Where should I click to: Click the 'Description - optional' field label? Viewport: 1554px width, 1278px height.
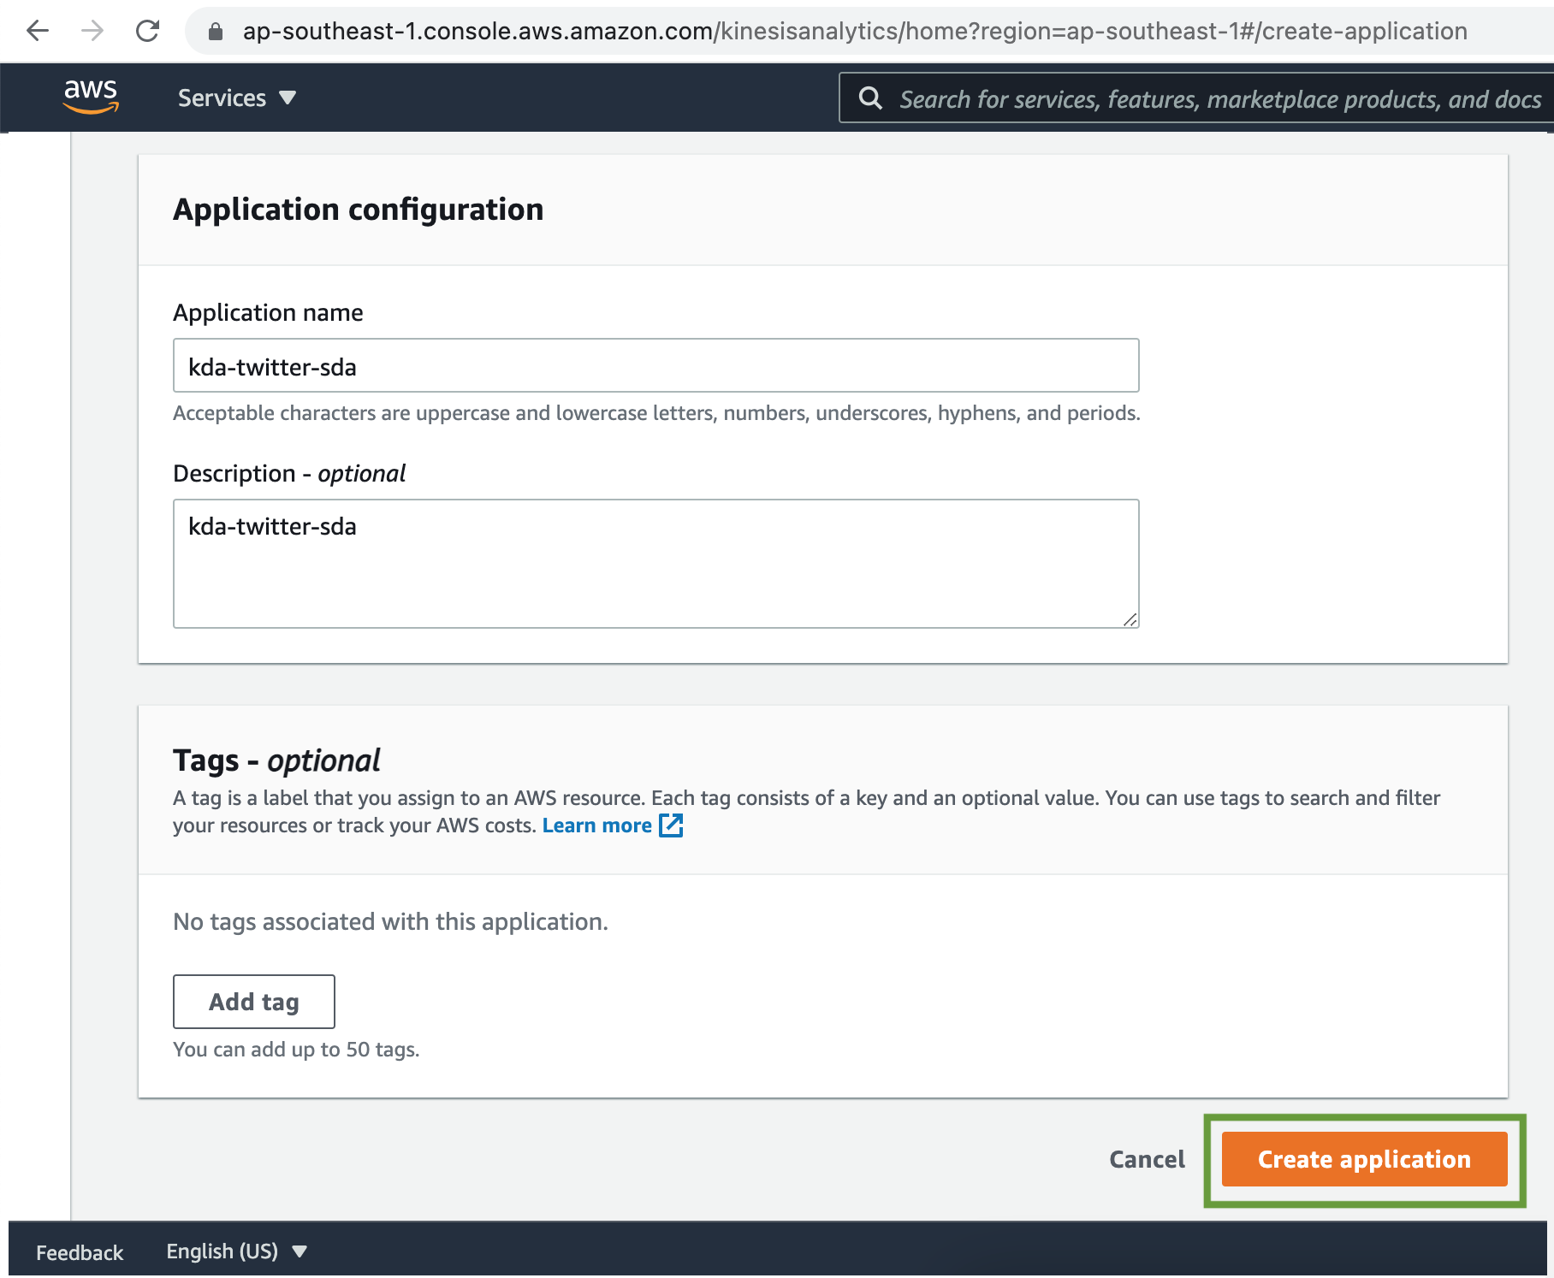coord(289,474)
